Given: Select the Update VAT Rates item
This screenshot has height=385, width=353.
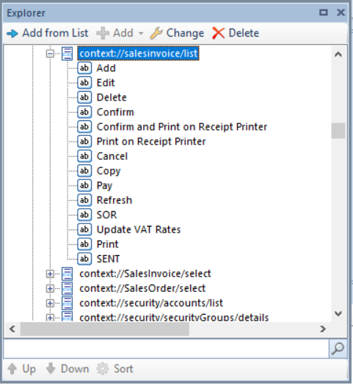Looking at the screenshot, I should click(139, 230).
